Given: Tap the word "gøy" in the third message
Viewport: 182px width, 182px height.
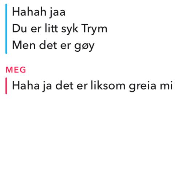Looking at the screenshot, I should [84, 47].
